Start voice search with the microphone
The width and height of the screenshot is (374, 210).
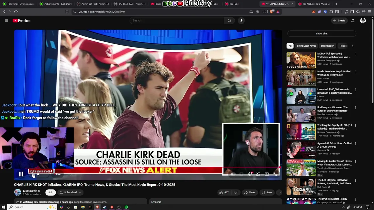pyautogui.click(x=241, y=20)
